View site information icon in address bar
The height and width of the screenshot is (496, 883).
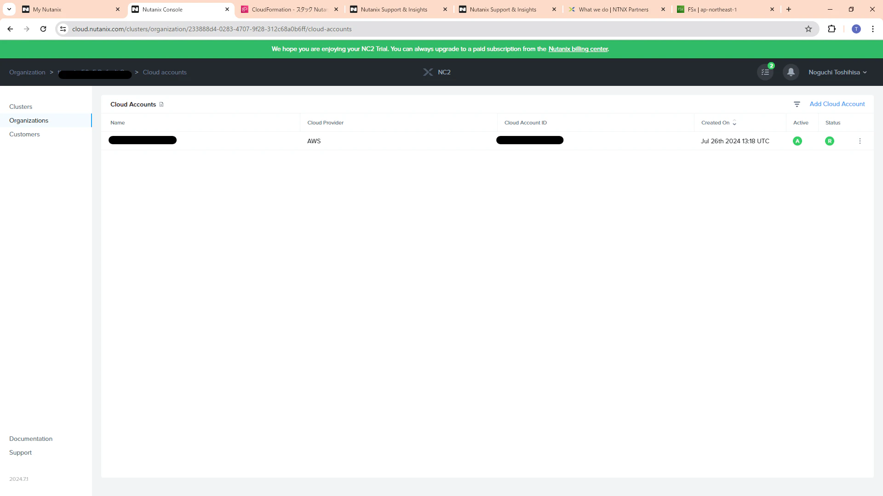[x=63, y=29]
